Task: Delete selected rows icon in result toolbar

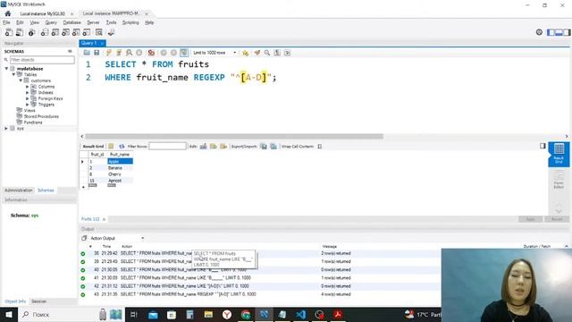Action: click(223, 147)
